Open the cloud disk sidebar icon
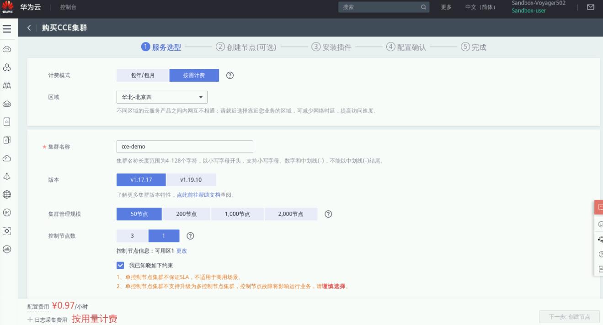Viewport: 603px width, 325px height. point(7,103)
